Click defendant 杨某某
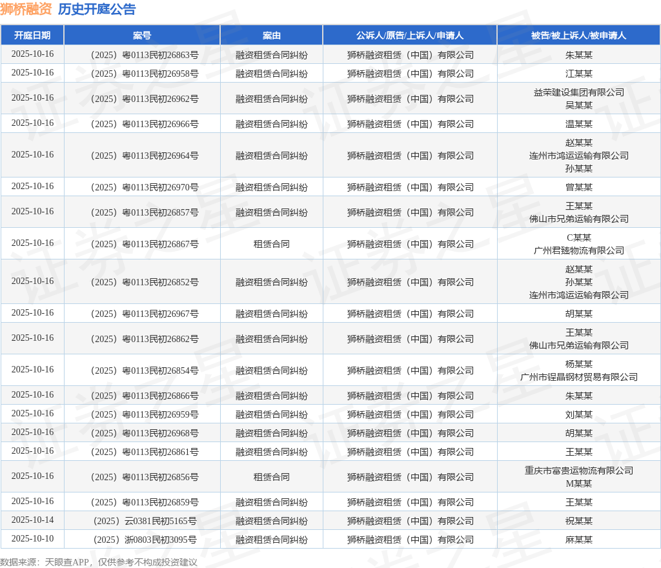Image resolution: width=661 pixels, height=568 pixels. coord(579,365)
